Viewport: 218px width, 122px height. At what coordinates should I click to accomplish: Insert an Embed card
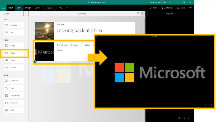tap(14, 68)
